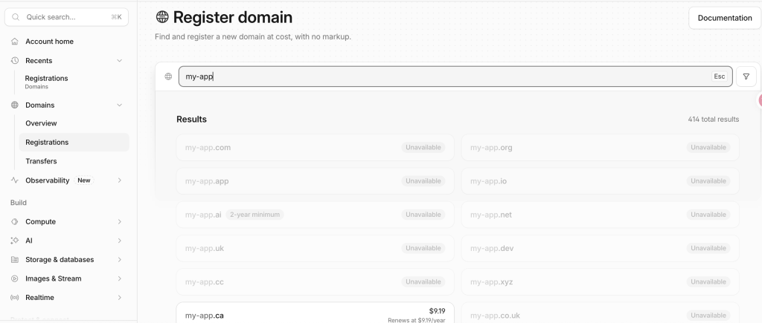Expand the Compute chevron
This screenshot has height=323, width=762.
pos(120,221)
